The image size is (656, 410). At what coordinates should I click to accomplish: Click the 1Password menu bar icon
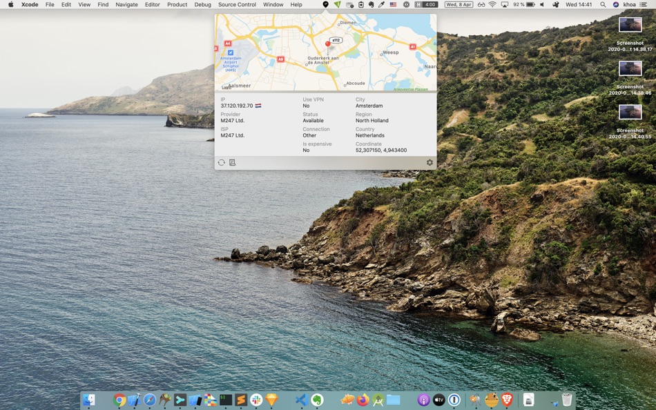[406, 5]
